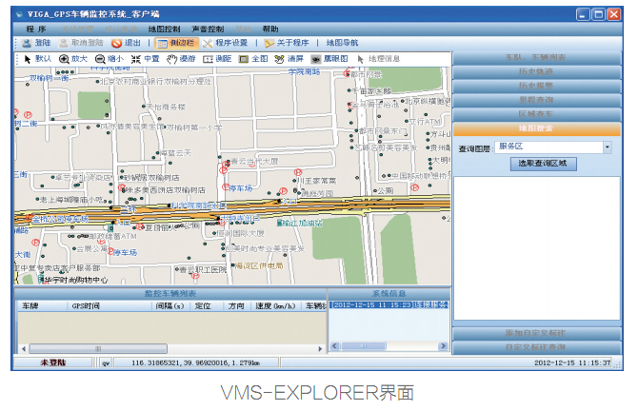Open the 鹰眼图 eagle eye overview
This screenshot has height=411, width=638.
[329, 59]
